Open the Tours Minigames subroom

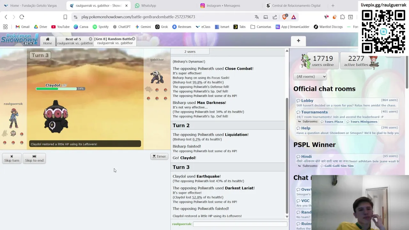point(362,122)
